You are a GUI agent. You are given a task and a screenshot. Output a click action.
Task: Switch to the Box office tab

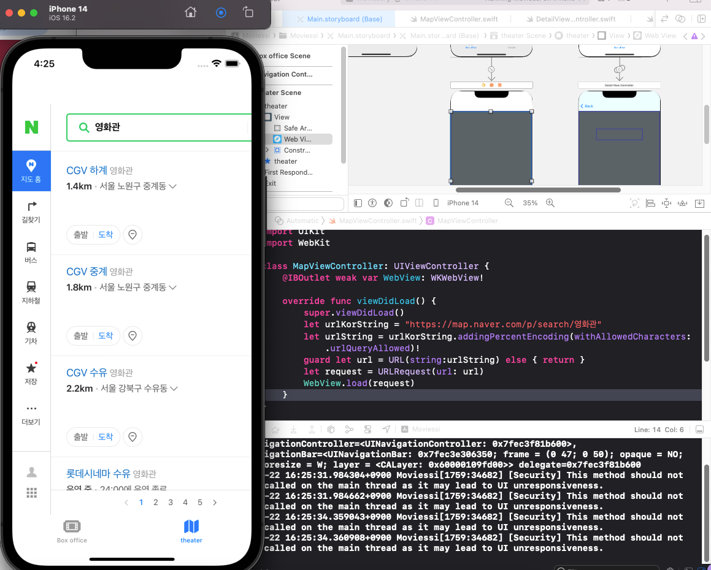[72, 531]
